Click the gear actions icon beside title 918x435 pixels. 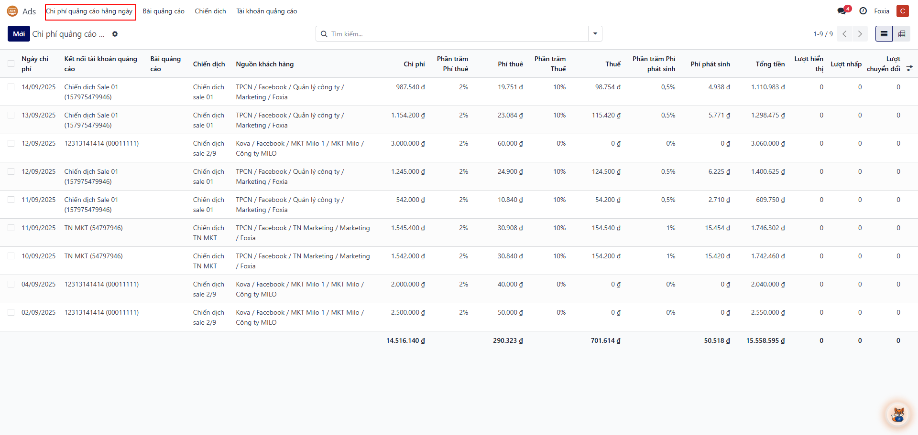(x=115, y=34)
